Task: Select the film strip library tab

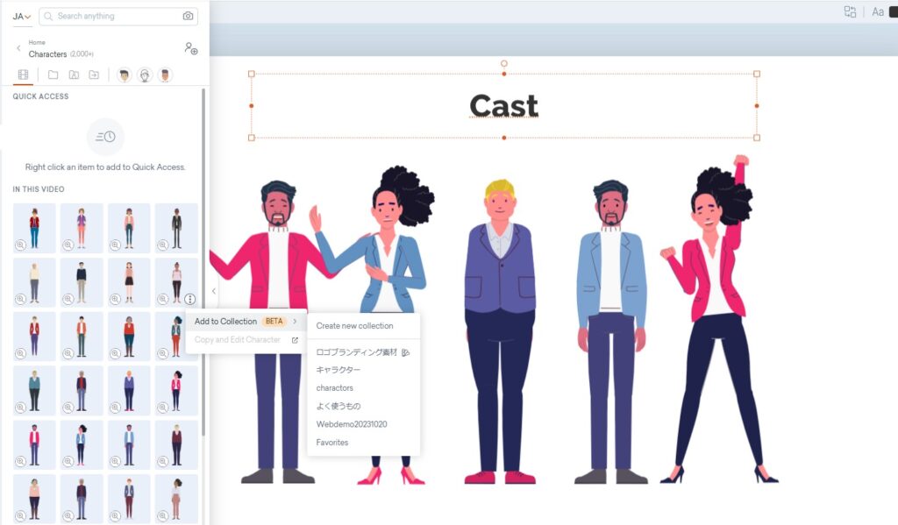Action: (x=23, y=75)
